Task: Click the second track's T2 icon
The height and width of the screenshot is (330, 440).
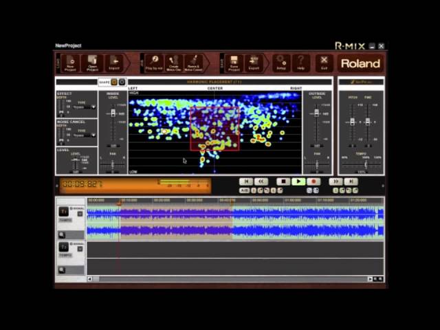Action: (x=64, y=247)
